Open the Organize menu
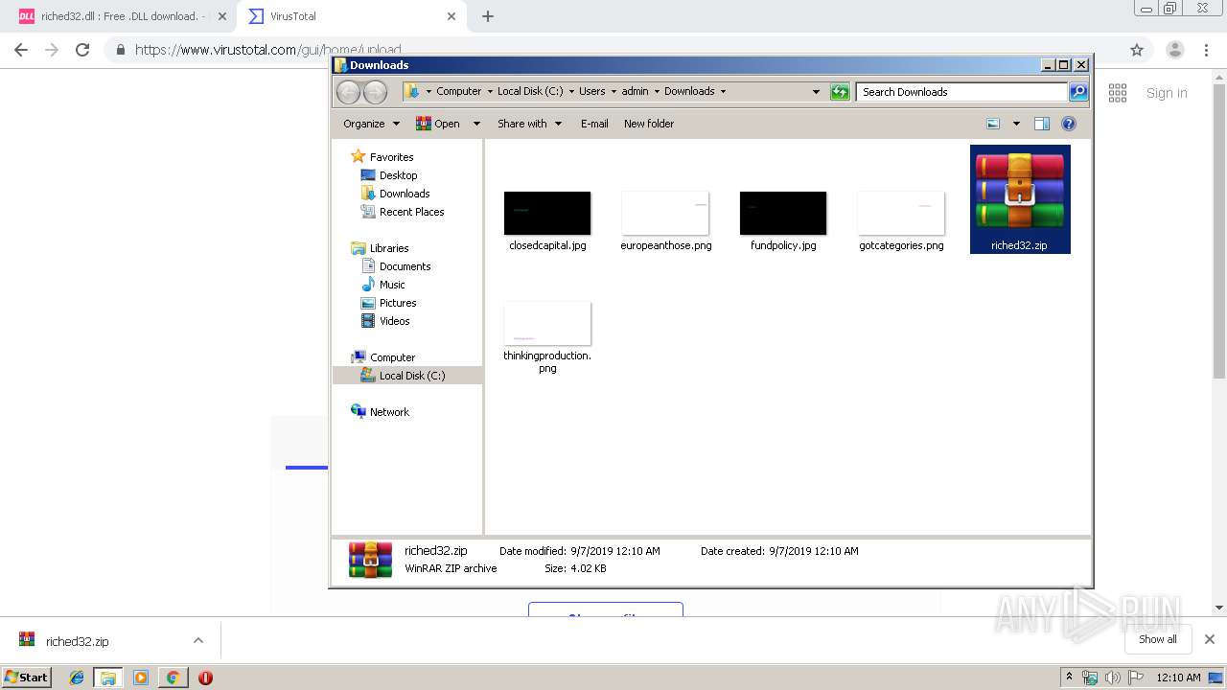1227x690 pixels. point(371,124)
